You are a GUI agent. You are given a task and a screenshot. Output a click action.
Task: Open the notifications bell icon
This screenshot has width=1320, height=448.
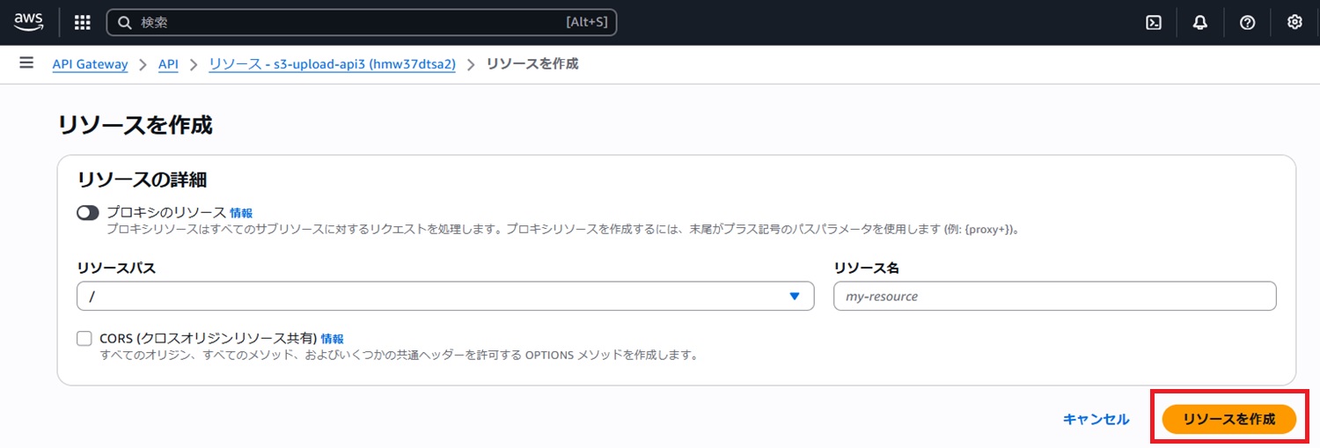click(x=1200, y=23)
